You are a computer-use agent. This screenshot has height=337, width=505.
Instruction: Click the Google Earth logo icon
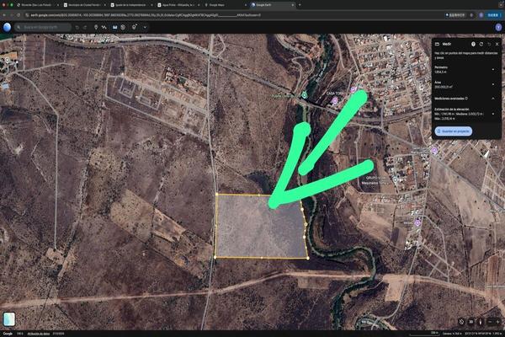click(7, 28)
